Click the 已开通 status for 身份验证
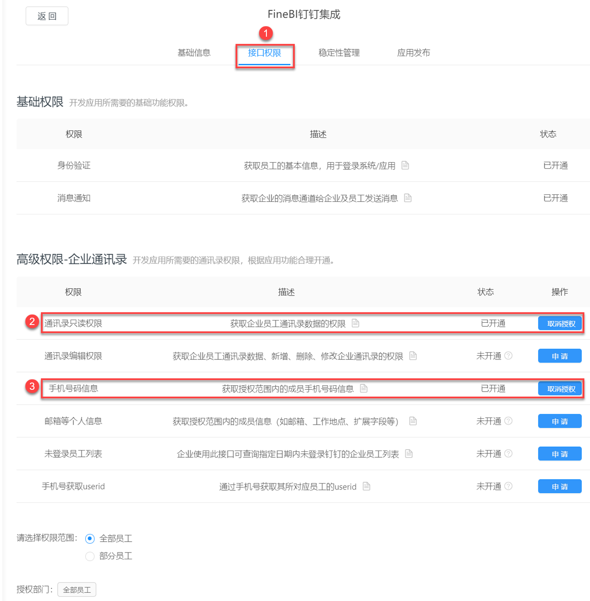 pyautogui.click(x=556, y=165)
